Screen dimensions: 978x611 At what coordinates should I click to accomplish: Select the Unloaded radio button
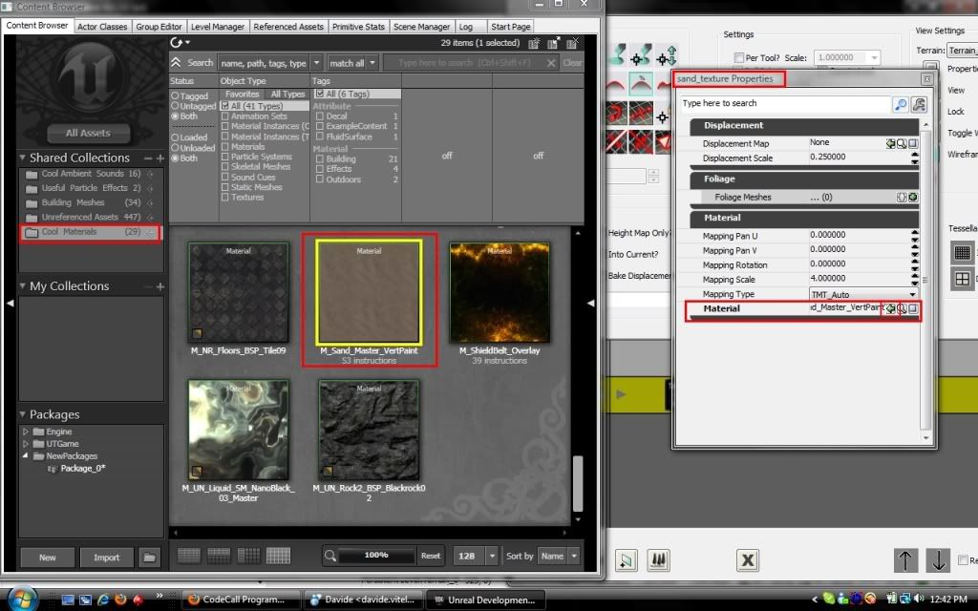tap(175, 148)
